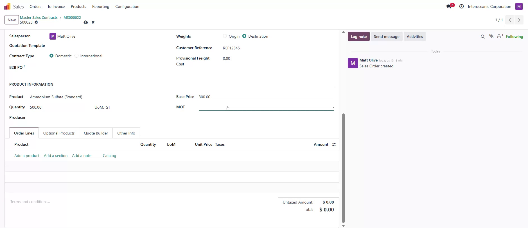
Task: Click the Add a product link
Action: 27,156
